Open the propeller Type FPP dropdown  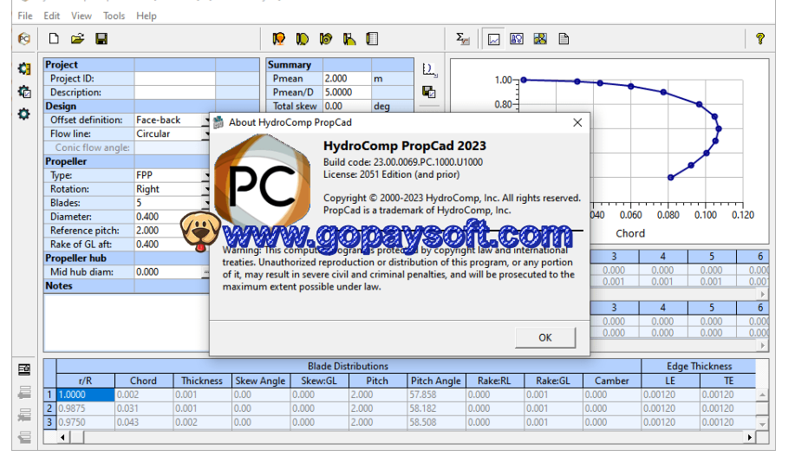(x=206, y=175)
